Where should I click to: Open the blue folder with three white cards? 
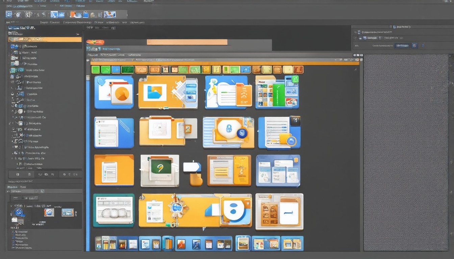[x=278, y=170]
